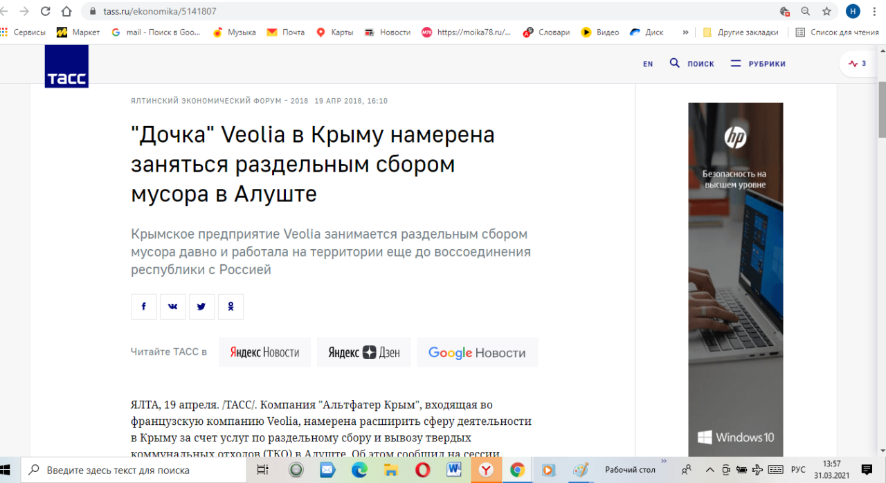This screenshot has width=886, height=483.
Task: Share article on Twitter
Action: click(201, 307)
